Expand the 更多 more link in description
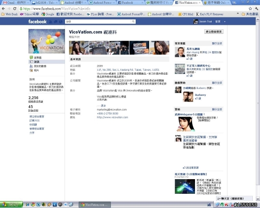This screenshot has height=208, width=260. pyautogui.click(x=103, y=106)
